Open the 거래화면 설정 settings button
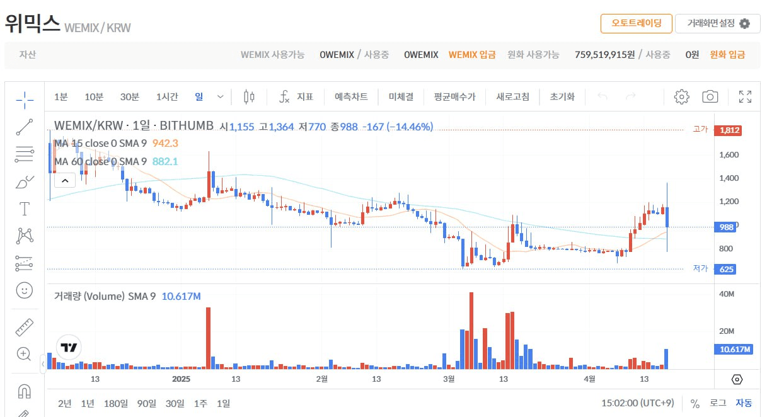767x417 pixels. pos(718,23)
